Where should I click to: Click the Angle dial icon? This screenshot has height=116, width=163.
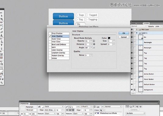tap(94, 48)
